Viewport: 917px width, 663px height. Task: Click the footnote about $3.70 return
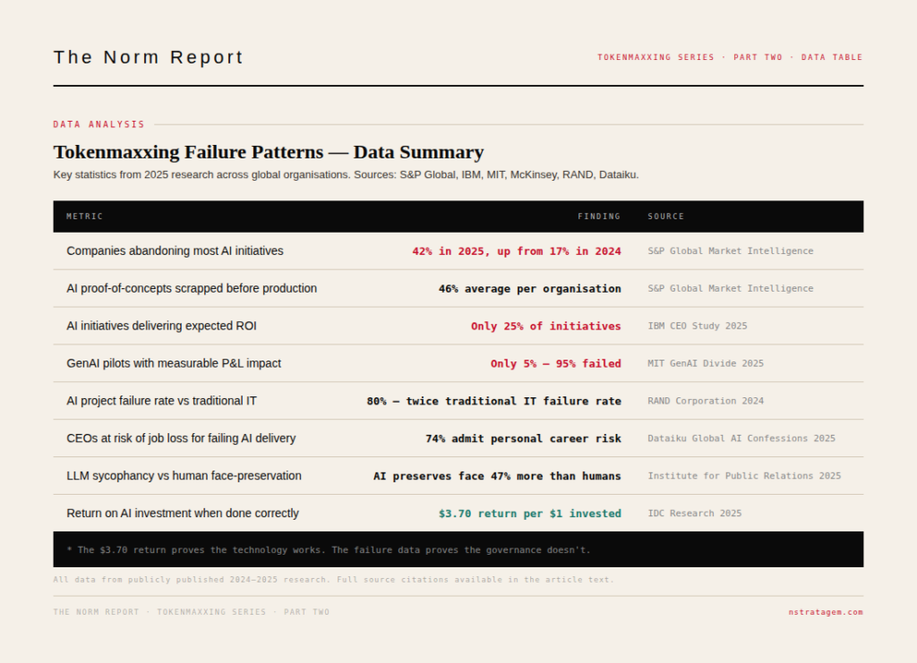[x=329, y=549]
